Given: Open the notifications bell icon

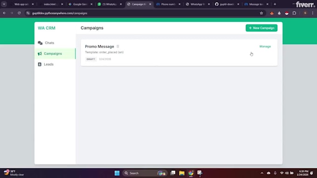Looking at the screenshot, I should tap(312, 173).
